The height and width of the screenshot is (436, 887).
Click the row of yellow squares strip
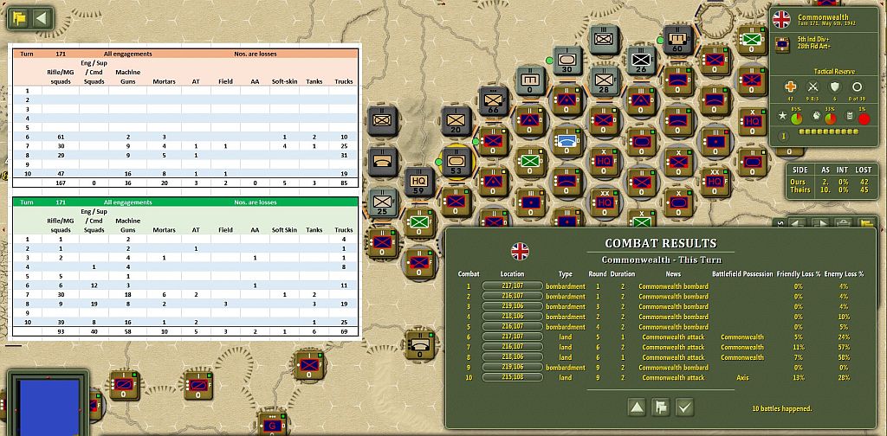(x=829, y=131)
